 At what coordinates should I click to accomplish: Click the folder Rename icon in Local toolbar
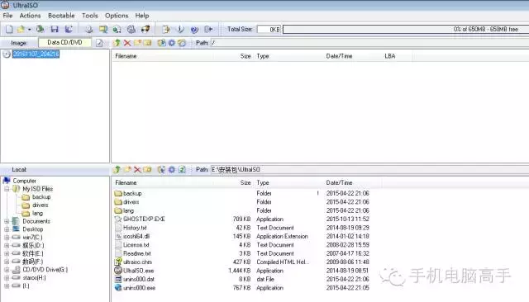click(x=147, y=169)
